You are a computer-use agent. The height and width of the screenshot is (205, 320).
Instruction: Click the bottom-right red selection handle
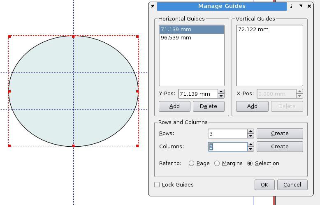click(x=137, y=146)
